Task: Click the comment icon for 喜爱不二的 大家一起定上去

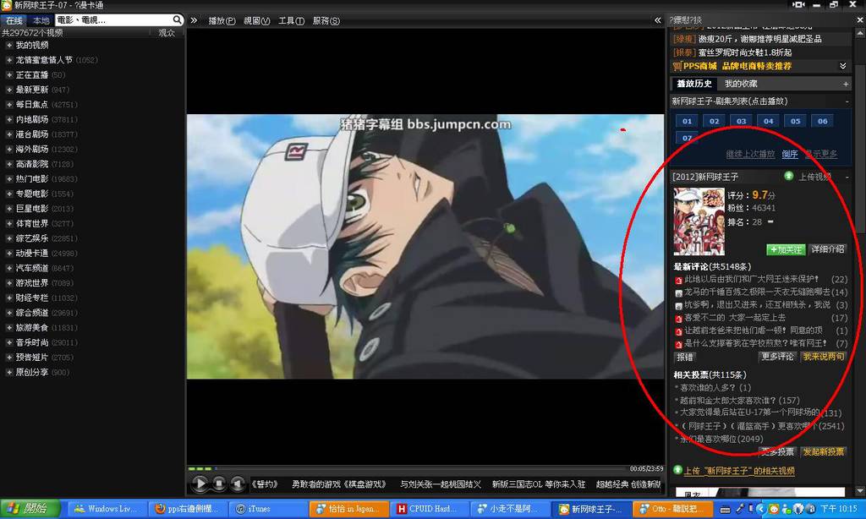Action: [x=679, y=319]
